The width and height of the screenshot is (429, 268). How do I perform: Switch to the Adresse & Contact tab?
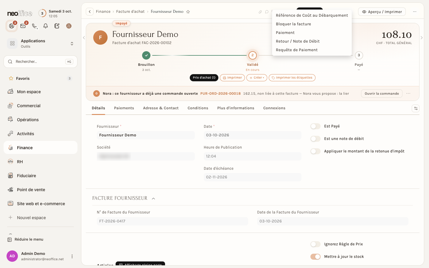point(161,108)
